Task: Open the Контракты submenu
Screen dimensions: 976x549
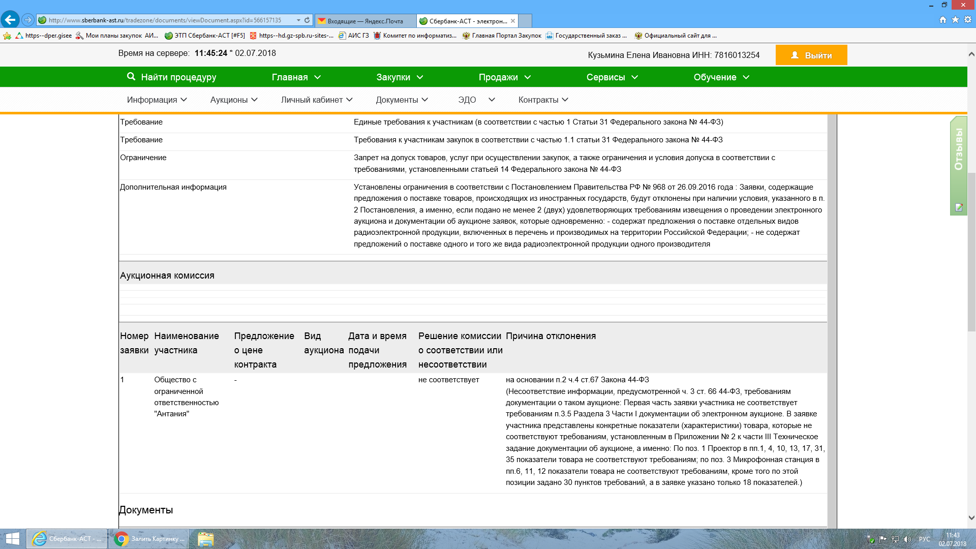Action: coord(543,100)
